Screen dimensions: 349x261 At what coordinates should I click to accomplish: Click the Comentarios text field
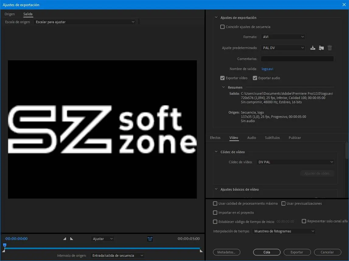[297, 59]
